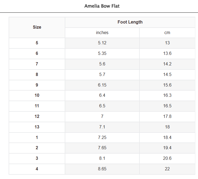The height and width of the screenshot is (179, 198).
Task: Click the Amelia Bow Flat title
Action: point(102,6)
